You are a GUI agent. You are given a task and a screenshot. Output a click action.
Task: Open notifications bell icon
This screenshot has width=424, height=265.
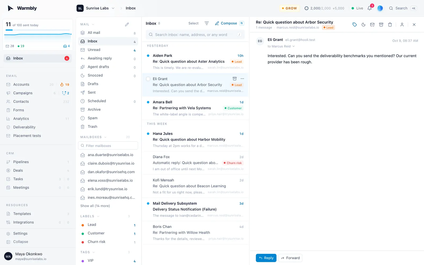[370, 8]
